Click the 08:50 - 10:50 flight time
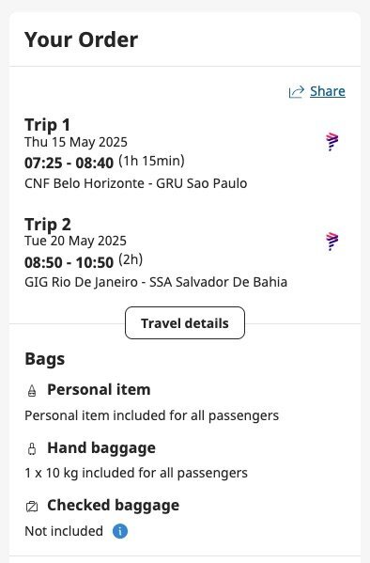The width and height of the screenshot is (370, 563). click(x=69, y=262)
